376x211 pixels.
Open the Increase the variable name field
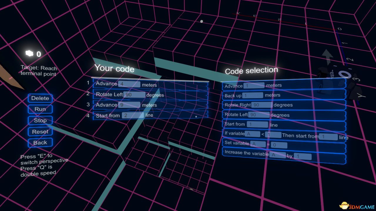[x=277, y=155]
